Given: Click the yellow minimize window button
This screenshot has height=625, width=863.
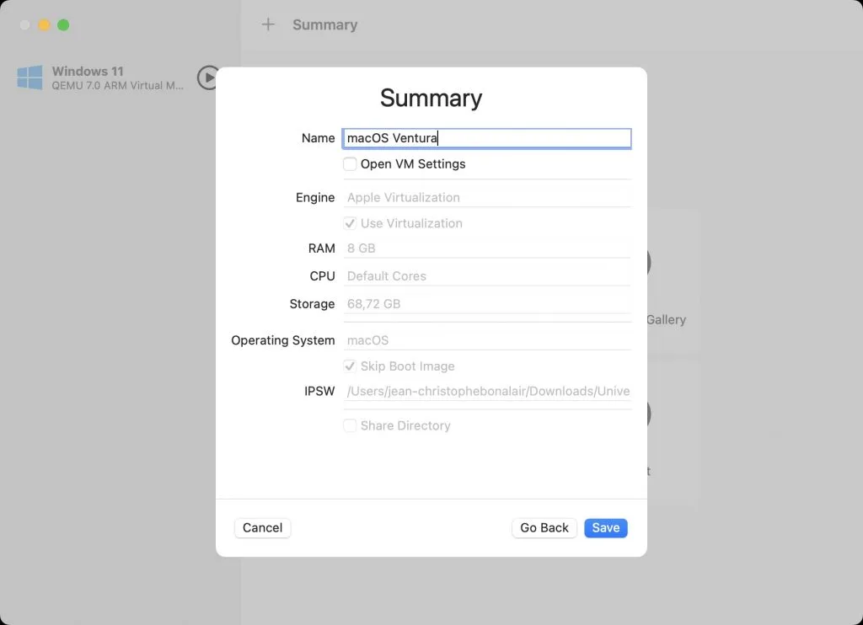Looking at the screenshot, I should (44, 24).
